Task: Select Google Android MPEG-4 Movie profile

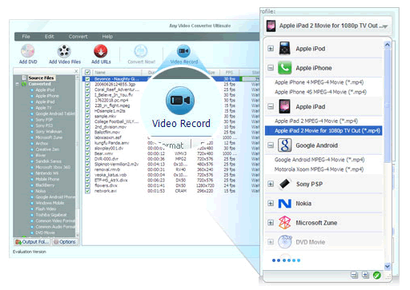Action: pyautogui.click(x=320, y=160)
